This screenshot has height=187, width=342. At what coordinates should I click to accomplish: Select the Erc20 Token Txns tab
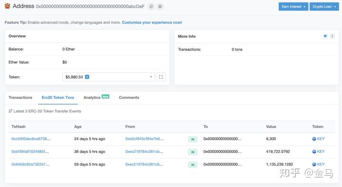[58, 97]
